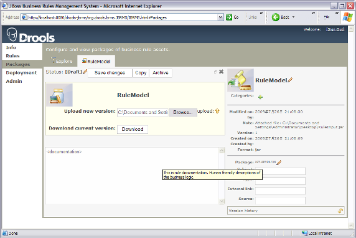
Task: Click the upload file path field
Action: click(x=143, y=113)
